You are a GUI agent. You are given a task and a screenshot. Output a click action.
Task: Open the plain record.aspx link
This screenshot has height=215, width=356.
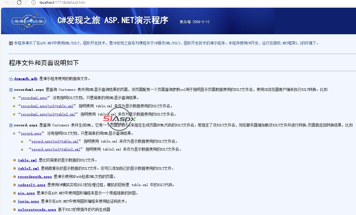click(31, 134)
